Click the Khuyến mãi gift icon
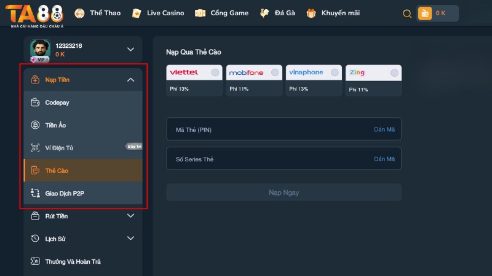This screenshot has height=276, width=492. tap(311, 13)
